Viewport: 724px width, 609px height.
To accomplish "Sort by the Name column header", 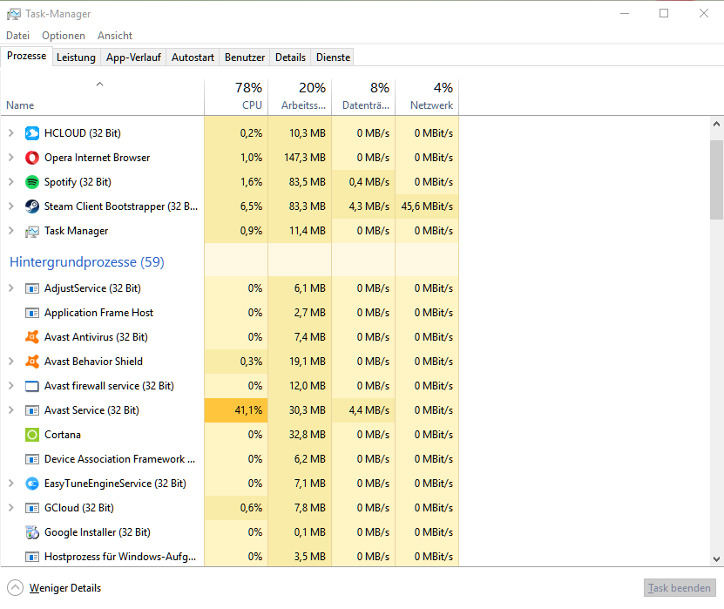I will pyautogui.click(x=103, y=97).
